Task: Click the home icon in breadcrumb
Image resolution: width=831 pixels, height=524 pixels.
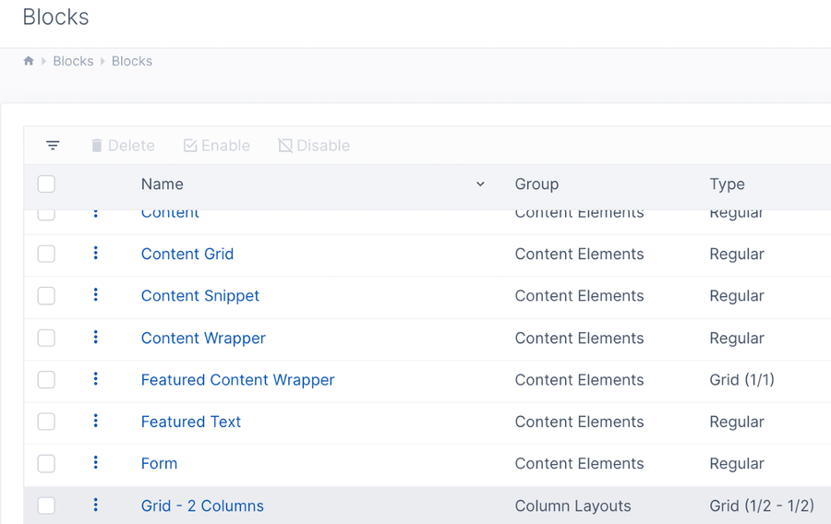Action: tap(29, 61)
